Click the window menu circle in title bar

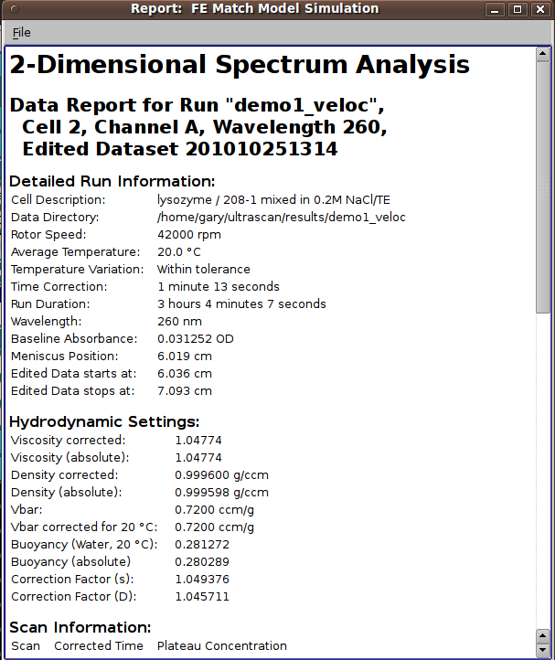tap(15, 9)
